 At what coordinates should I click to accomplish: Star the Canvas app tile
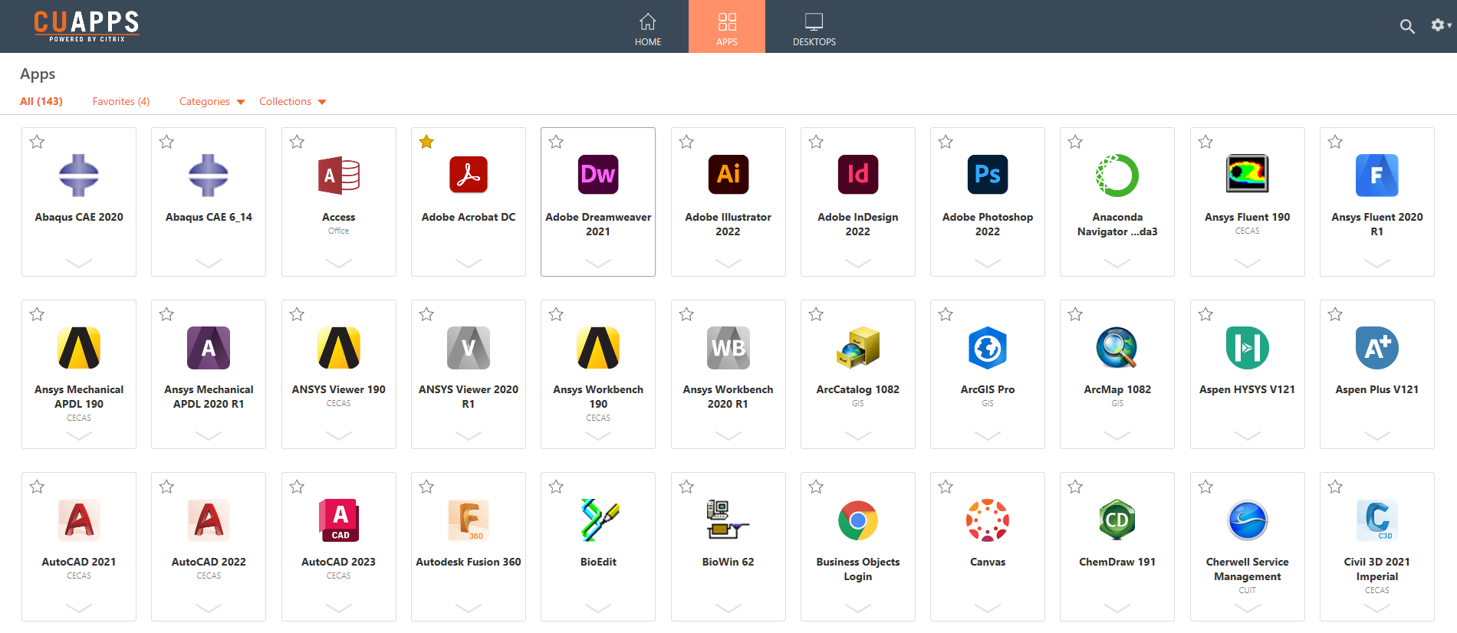point(946,487)
